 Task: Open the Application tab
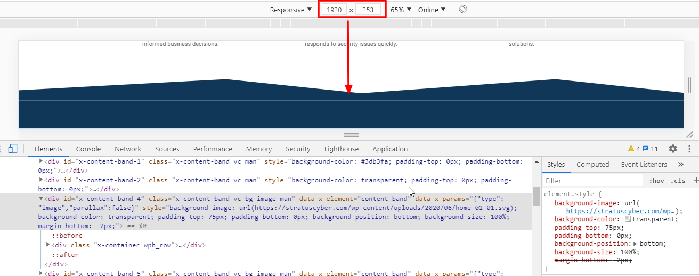[x=390, y=149]
